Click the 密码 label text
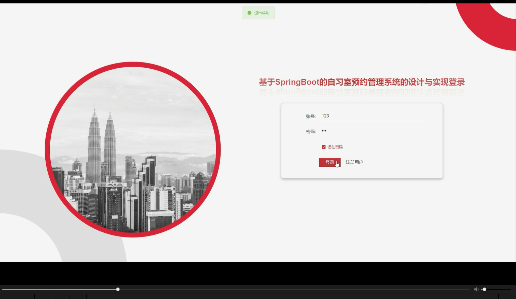This screenshot has height=299, width=516. pos(311,131)
